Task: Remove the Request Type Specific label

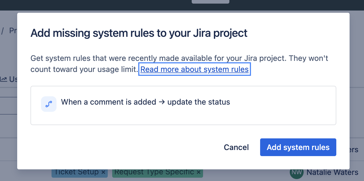Action: [x=198, y=172]
